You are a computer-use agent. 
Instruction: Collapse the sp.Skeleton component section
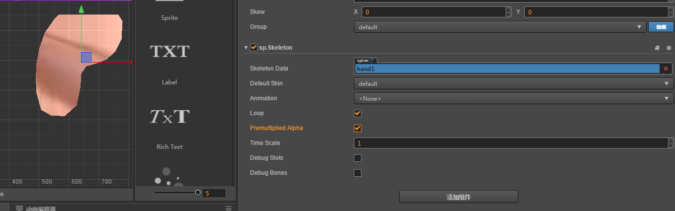point(246,48)
